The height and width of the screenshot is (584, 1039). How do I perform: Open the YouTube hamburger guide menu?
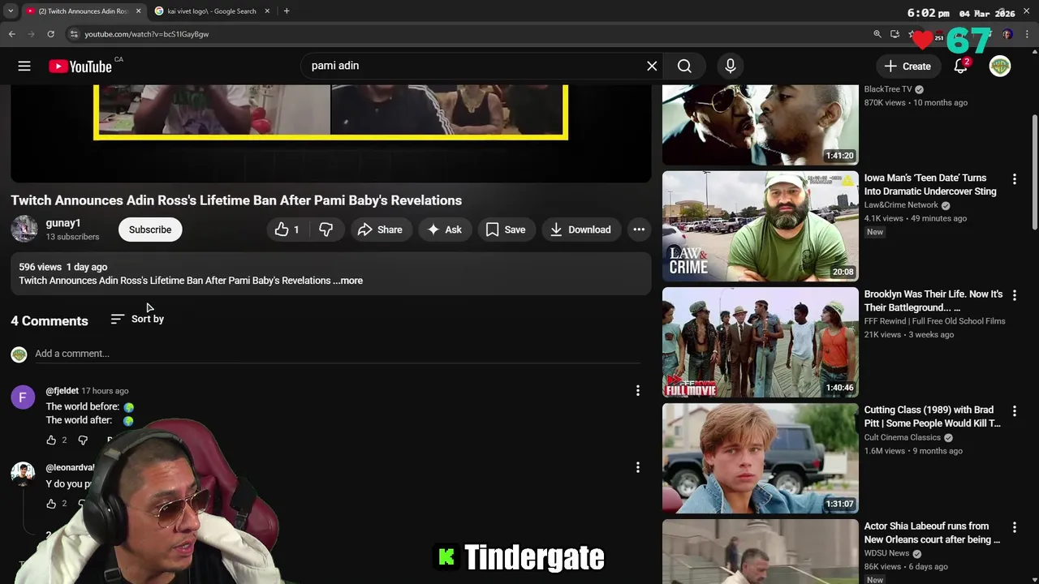pos(24,67)
